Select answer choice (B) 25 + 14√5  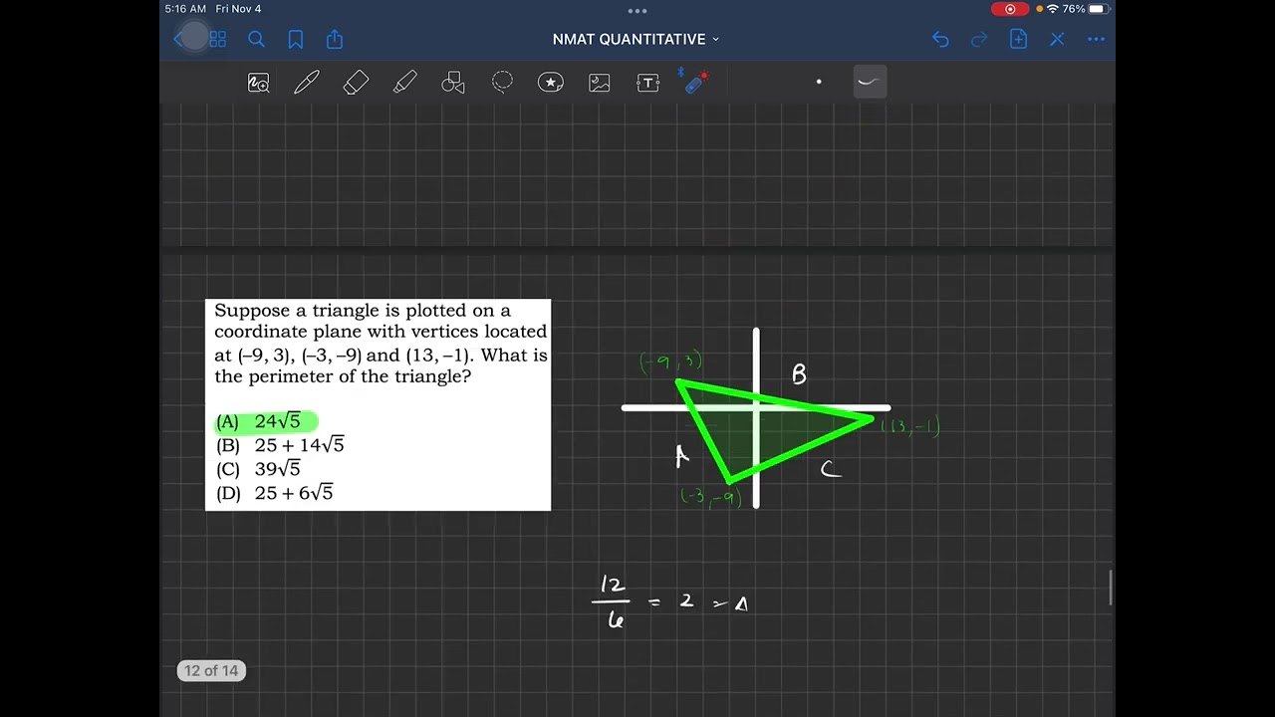click(x=280, y=445)
